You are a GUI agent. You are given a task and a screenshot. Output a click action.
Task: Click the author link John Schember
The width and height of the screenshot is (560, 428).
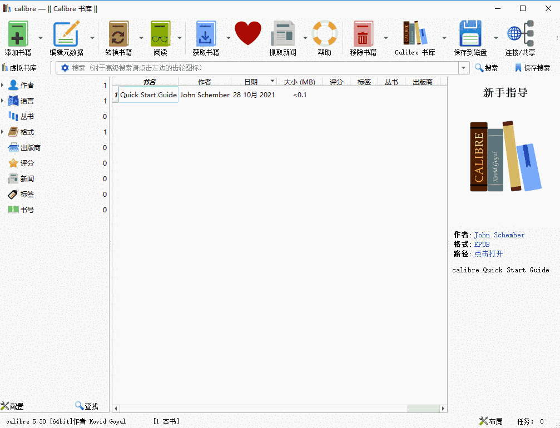coord(499,235)
